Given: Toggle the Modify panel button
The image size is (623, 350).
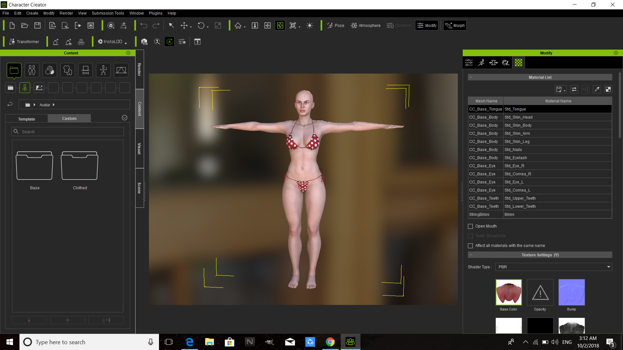Looking at the screenshot, I should click(427, 26).
